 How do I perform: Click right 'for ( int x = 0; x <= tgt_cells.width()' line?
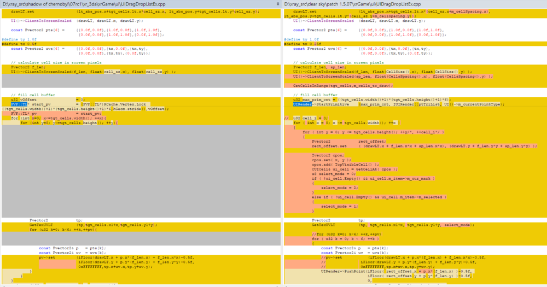point(416,123)
